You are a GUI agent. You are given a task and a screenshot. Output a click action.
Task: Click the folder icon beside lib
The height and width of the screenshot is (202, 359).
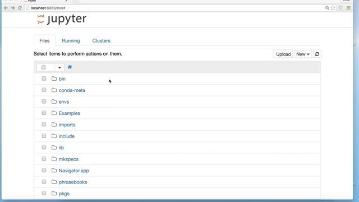click(54, 147)
